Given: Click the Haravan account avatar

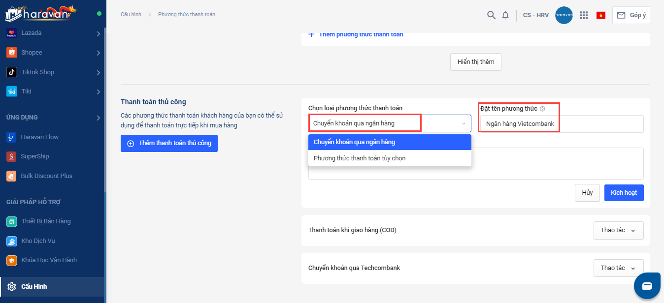Looking at the screenshot, I should (x=564, y=15).
